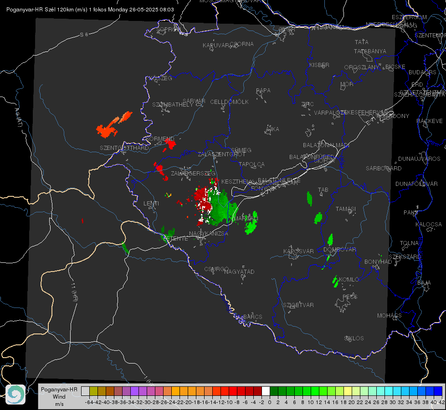Click the radar title text with date 26-05-2025
This screenshot has width=446, height=410.
(x=90, y=10)
